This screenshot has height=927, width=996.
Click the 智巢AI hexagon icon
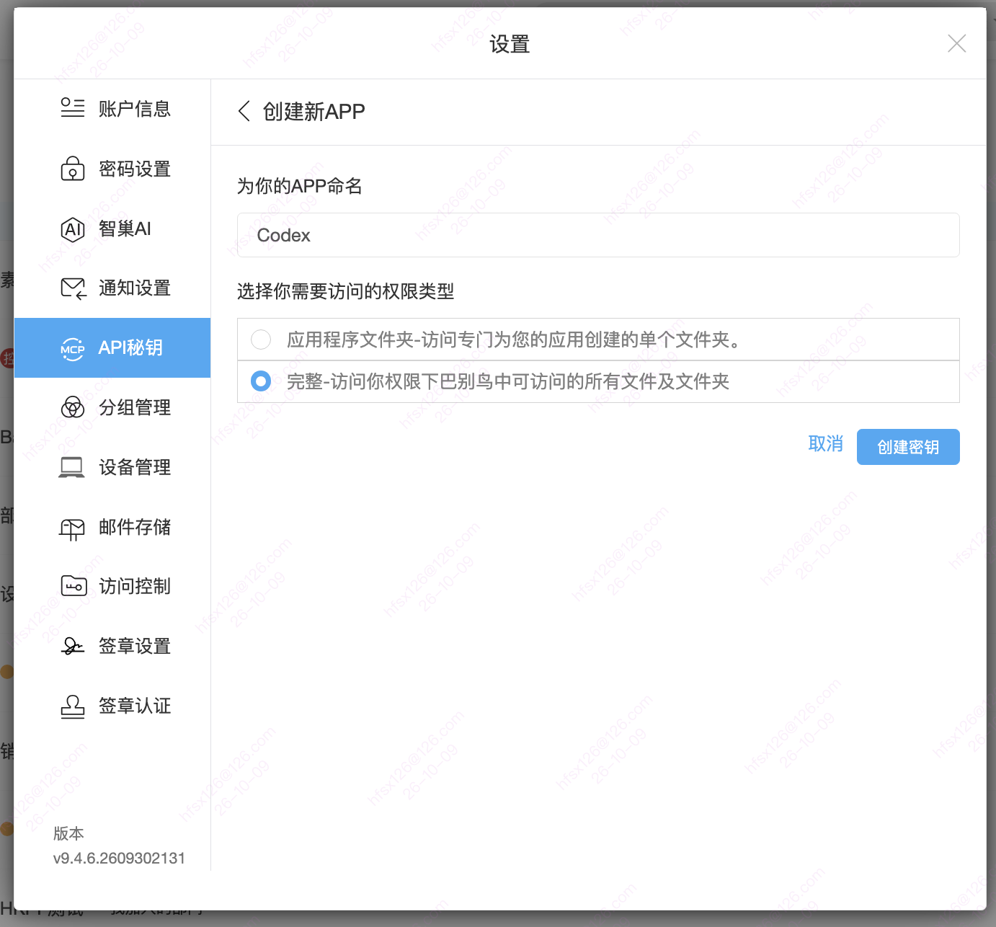tap(73, 229)
